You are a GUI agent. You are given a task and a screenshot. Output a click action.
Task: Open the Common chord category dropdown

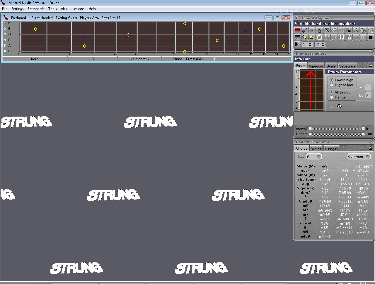(x=359, y=157)
